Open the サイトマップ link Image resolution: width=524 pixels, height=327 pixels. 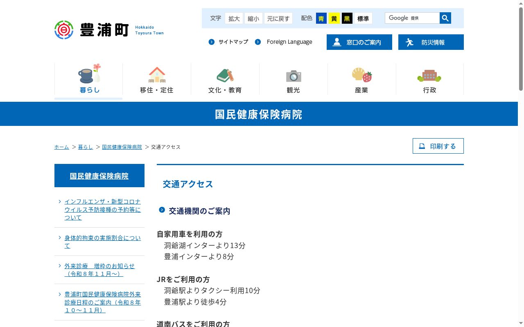[233, 42]
